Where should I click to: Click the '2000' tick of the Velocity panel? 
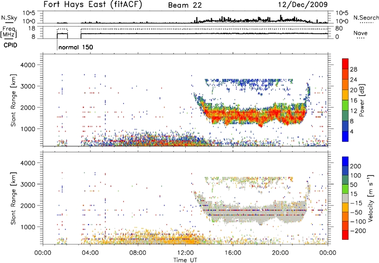click(x=28, y=206)
